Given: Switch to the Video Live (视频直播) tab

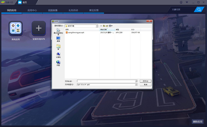Looking at the screenshot, I should click(53, 10).
